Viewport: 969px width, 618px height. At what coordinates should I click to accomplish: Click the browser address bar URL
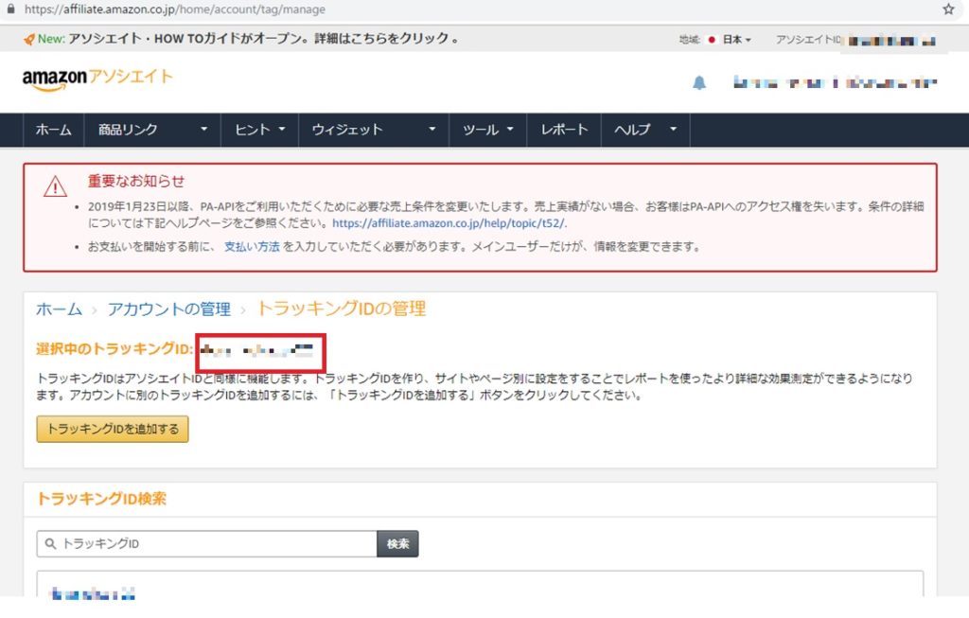(175, 9)
